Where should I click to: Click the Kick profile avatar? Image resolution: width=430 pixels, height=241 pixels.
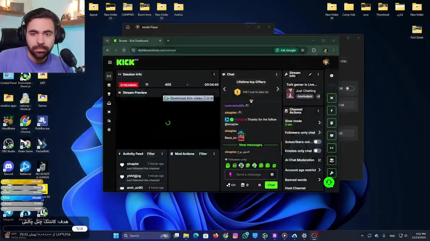[x=326, y=62]
